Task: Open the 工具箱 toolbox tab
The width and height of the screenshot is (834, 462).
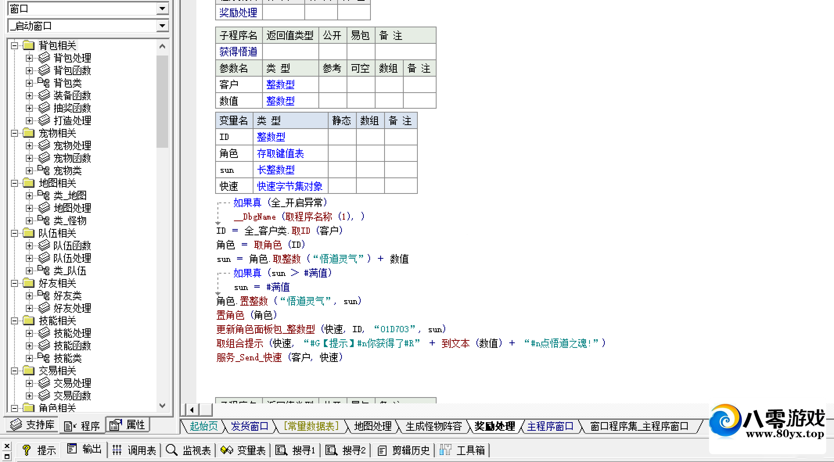Action: pyautogui.click(x=462, y=450)
